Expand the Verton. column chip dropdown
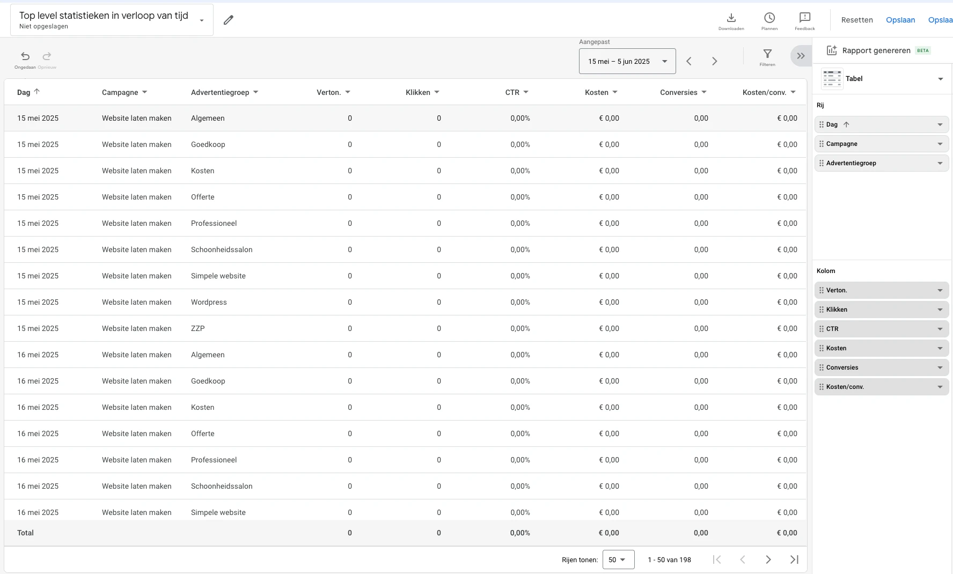 click(940, 290)
